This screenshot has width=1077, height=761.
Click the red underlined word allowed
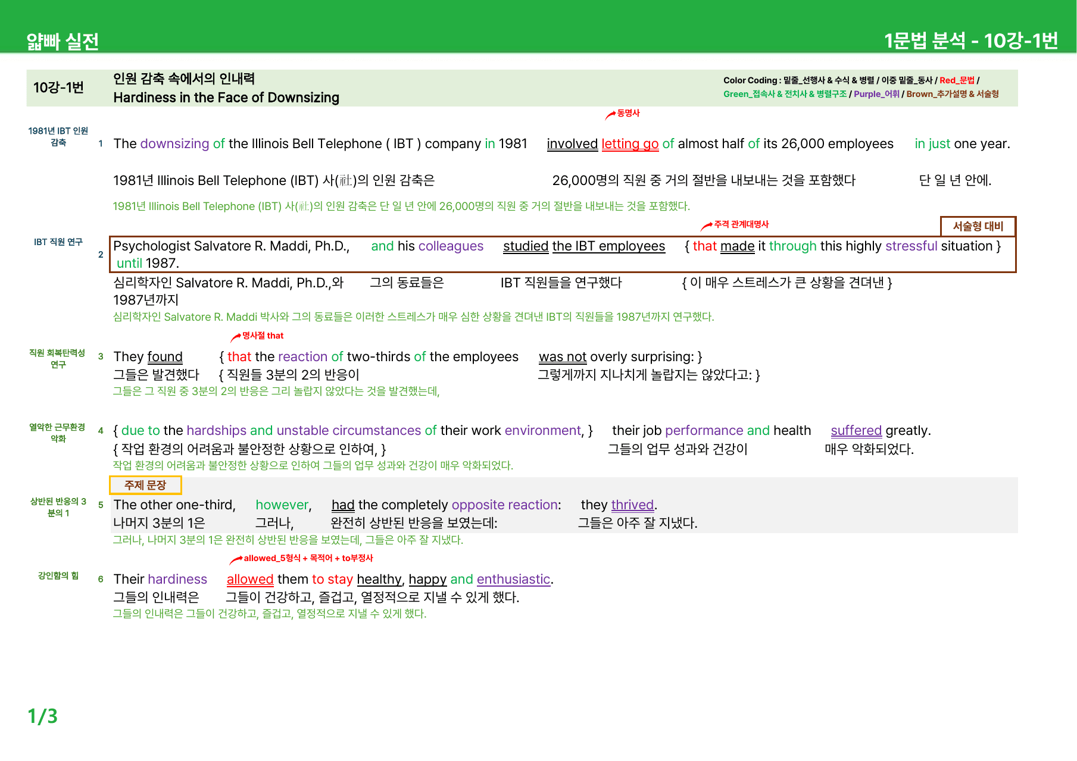(250, 580)
